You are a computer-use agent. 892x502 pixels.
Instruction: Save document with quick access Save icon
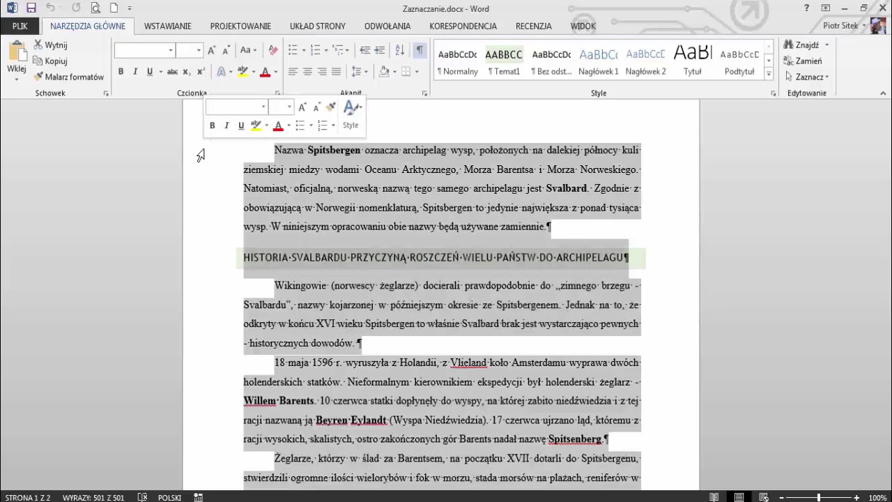point(31,8)
